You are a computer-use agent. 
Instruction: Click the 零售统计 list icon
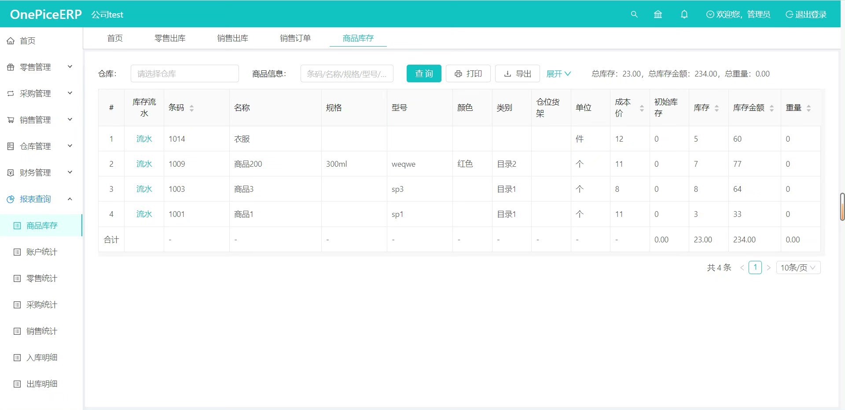click(17, 278)
